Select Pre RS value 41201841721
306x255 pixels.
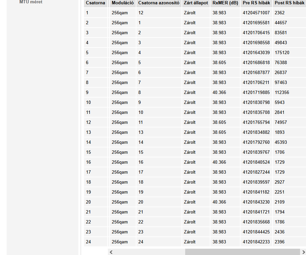coord(256,212)
